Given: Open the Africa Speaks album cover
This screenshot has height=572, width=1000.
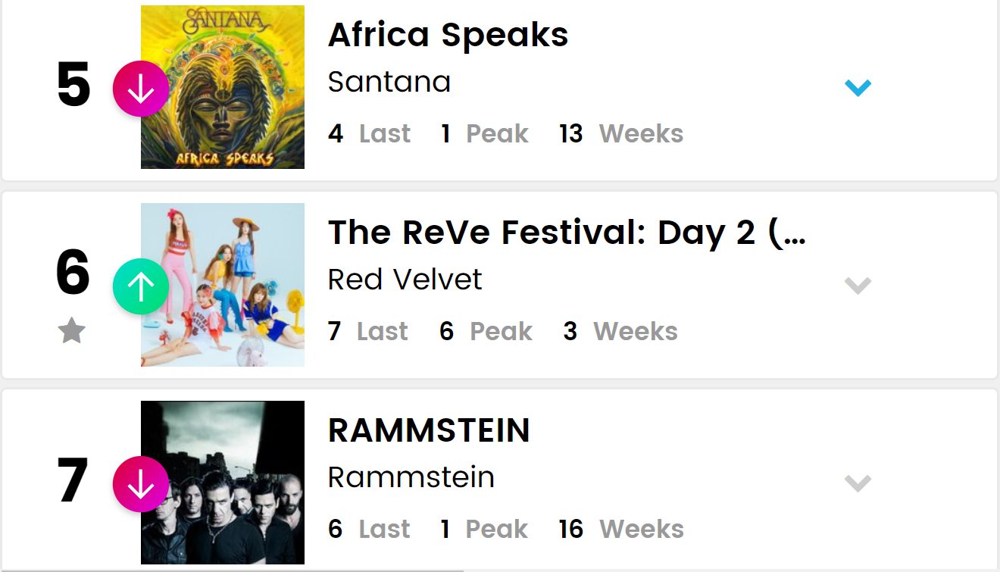Looking at the screenshot, I should pyautogui.click(x=223, y=87).
